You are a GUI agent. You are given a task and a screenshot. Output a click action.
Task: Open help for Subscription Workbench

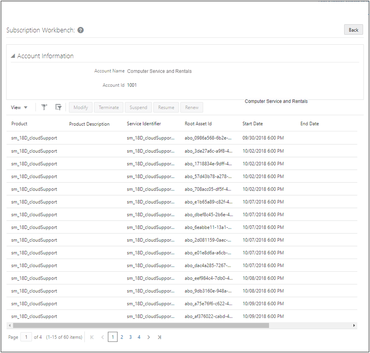click(80, 30)
